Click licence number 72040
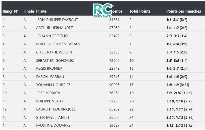Image resolution: width=205 pixels, height=130 pixels. [114, 60]
